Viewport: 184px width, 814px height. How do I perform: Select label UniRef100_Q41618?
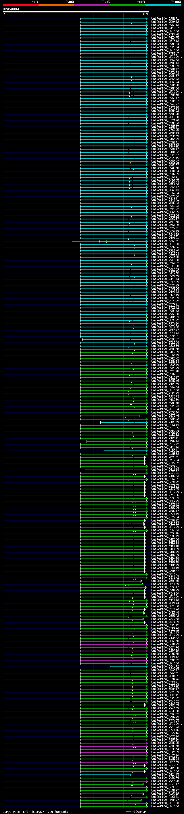(165, 470)
